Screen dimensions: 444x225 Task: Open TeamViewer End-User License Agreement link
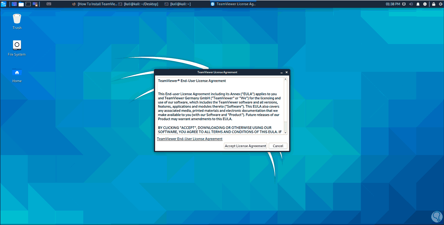coord(190,139)
